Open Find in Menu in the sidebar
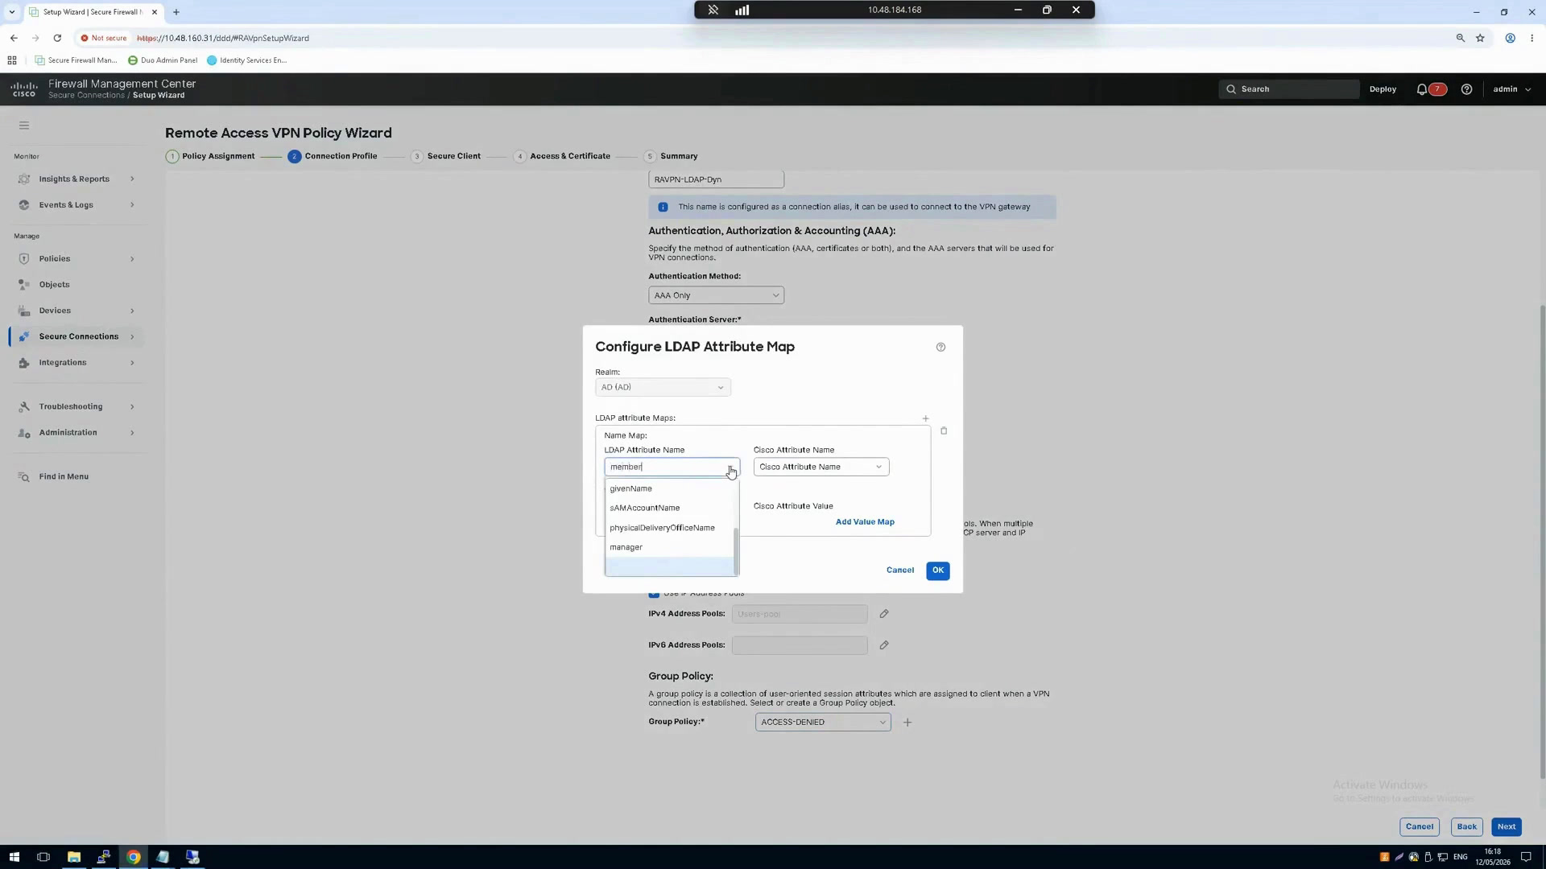 pos(64,477)
